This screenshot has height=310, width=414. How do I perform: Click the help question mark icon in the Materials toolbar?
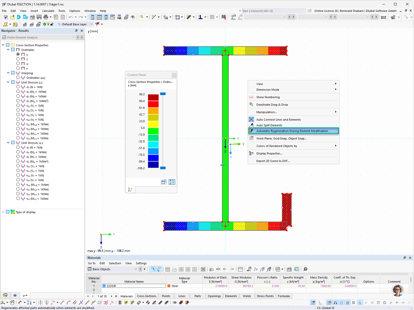coord(305,269)
